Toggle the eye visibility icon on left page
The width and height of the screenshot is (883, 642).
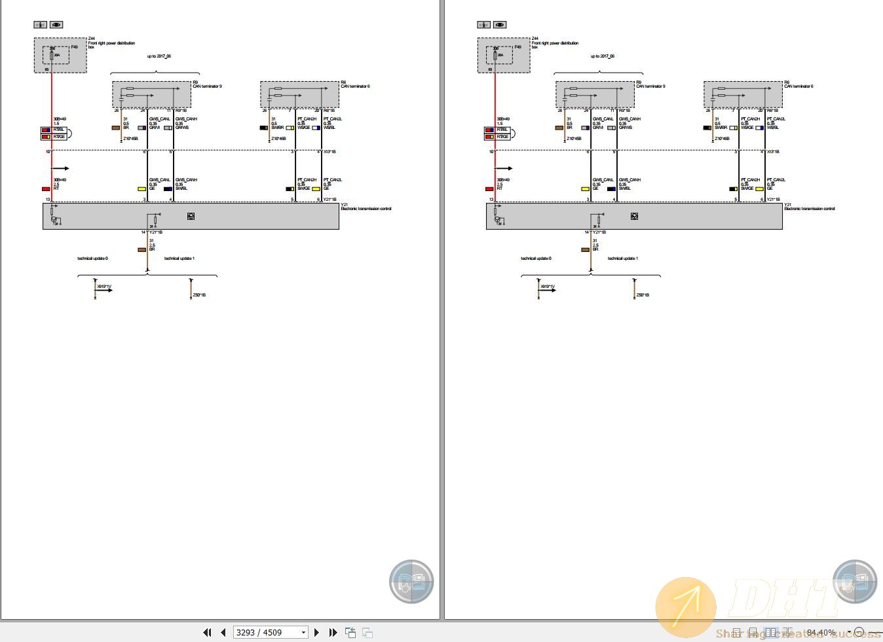56,25
